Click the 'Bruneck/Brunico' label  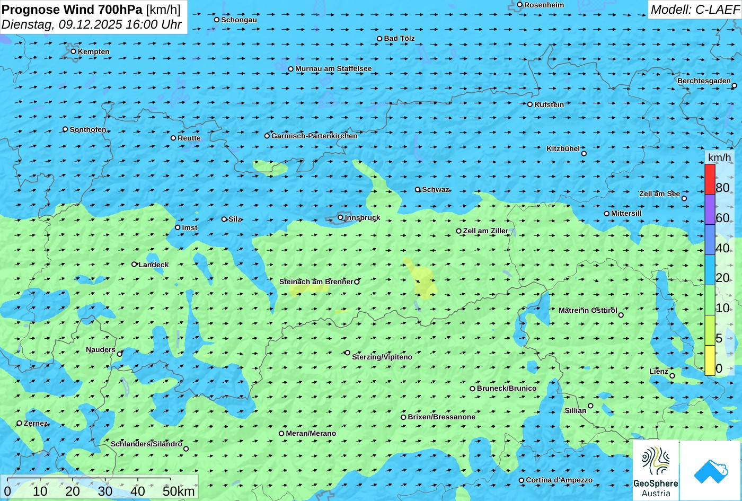click(x=507, y=388)
